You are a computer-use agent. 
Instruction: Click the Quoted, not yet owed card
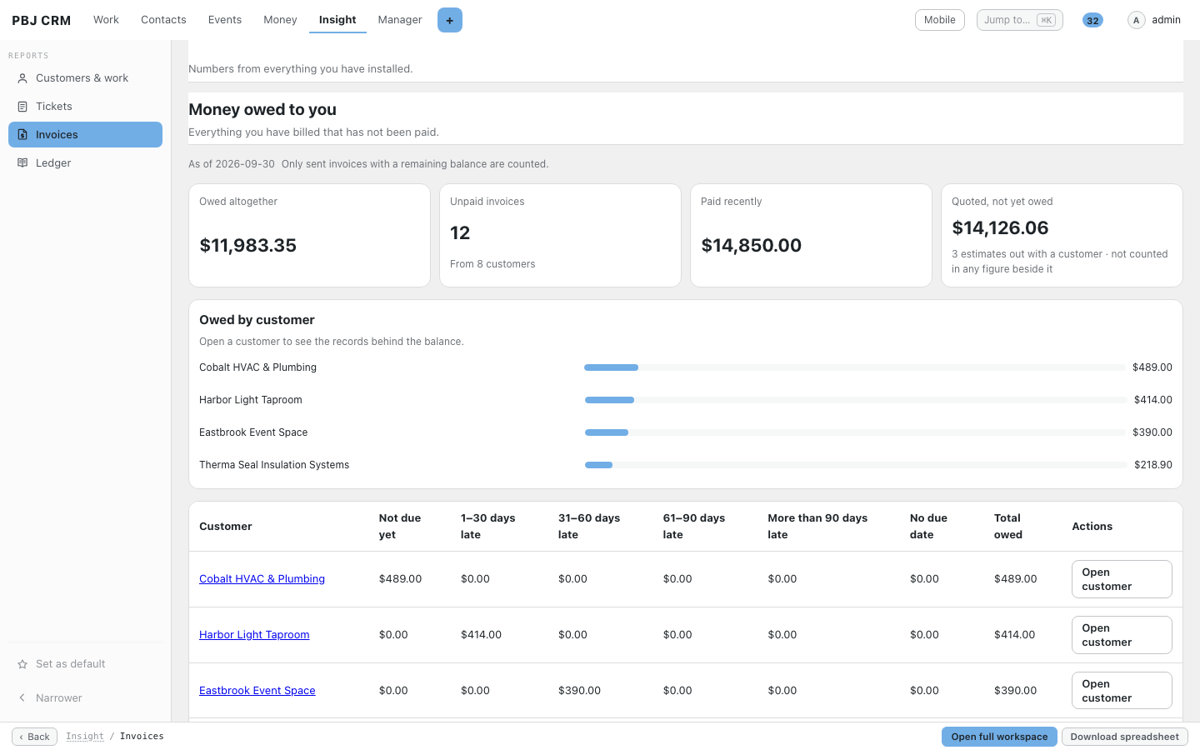1062,235
